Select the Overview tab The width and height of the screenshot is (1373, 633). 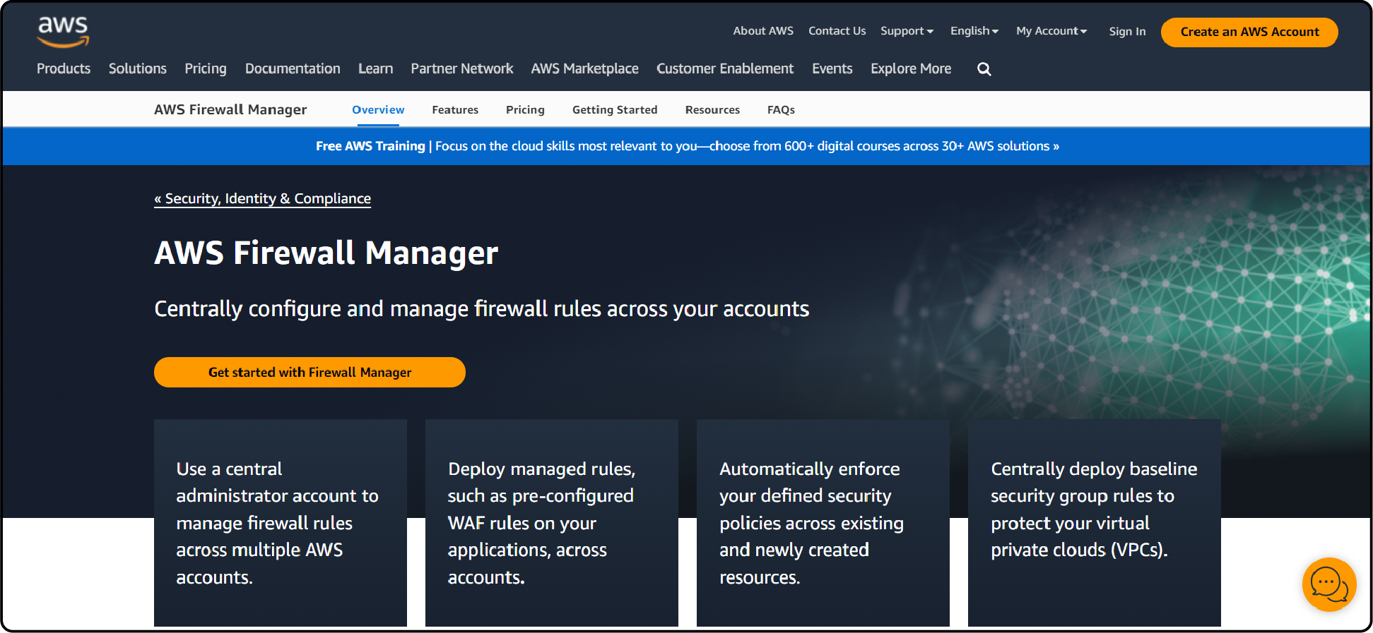(x=378, y=110)
